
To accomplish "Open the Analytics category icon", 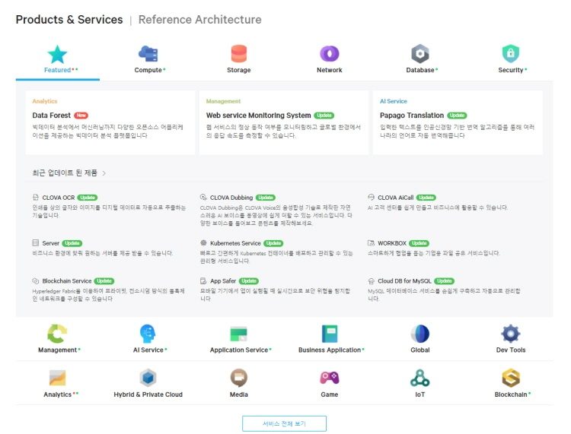I will coord(57,378).
